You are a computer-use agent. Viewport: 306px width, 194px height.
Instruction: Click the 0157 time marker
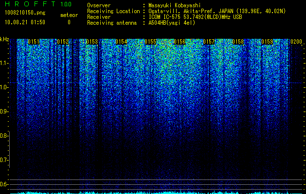209,42
